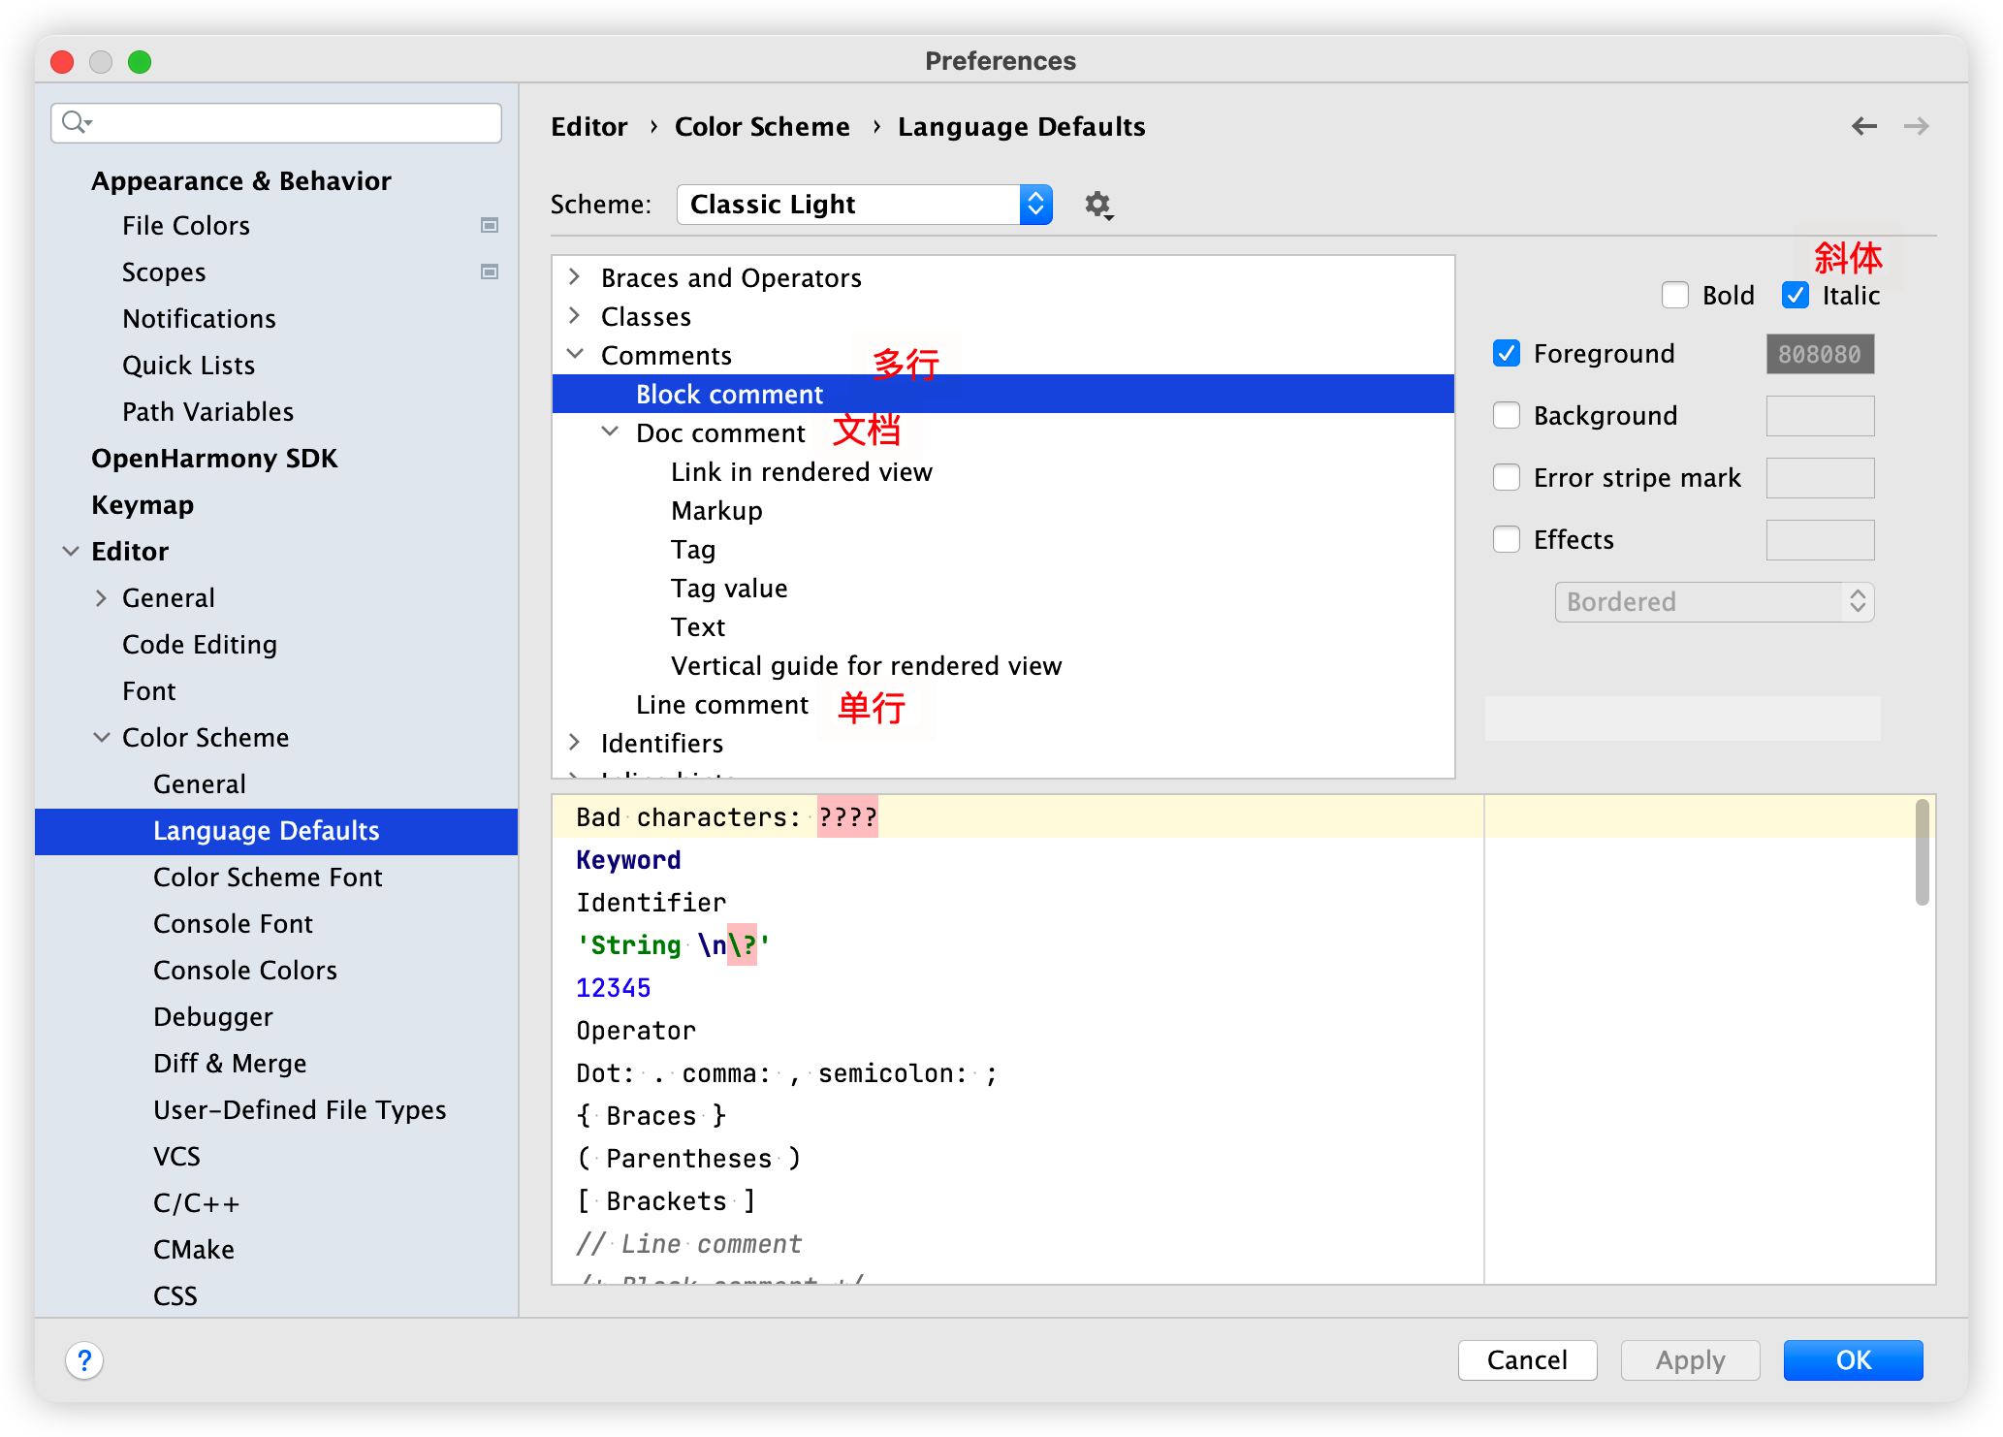Image resolution: width=2003 pixels, height=1437 pixels.
Task: Select Language Defaults in sidebar
Action: [x=268, y=829]
